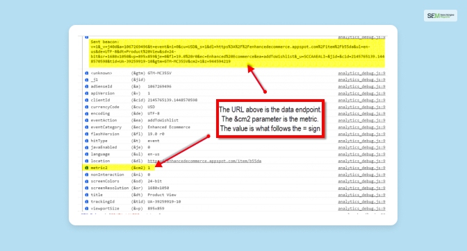Viewport: 467px width, 251px height.
Task: Click info icon beside nonInteraction row
Action: (x=87, y=175)
